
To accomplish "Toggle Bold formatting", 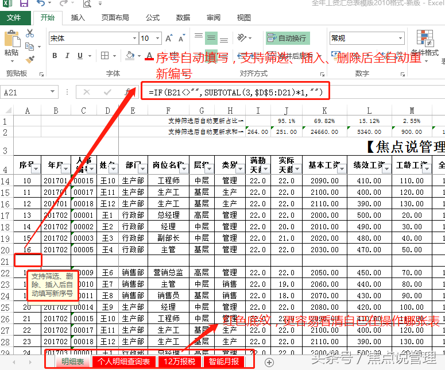I will [x=55, y=56].
